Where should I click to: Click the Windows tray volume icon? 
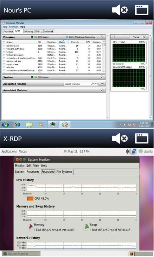click(125, 125)
